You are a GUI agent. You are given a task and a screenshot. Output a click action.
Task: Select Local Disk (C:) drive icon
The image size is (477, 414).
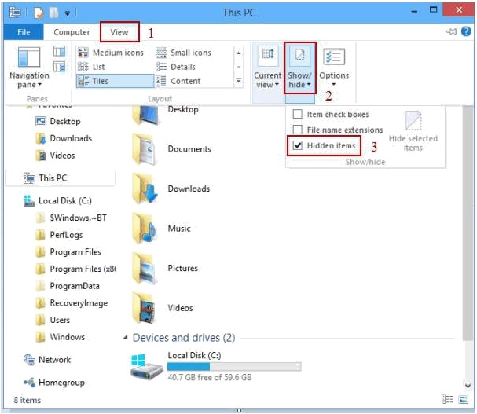pyautogui.click(x=147, y=365)
